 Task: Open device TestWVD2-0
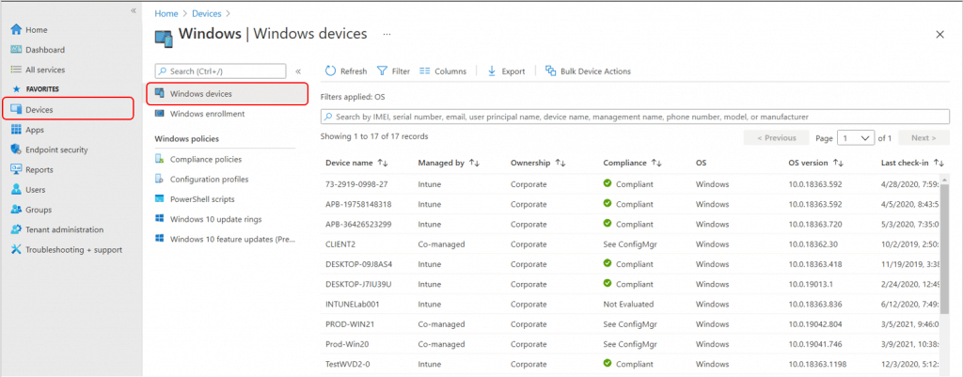[x=348, y=364]
